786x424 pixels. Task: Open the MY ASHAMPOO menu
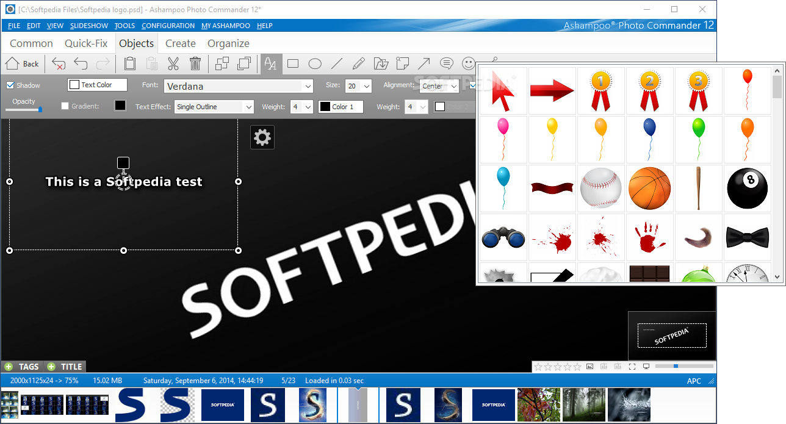click(x=226, y=26)
